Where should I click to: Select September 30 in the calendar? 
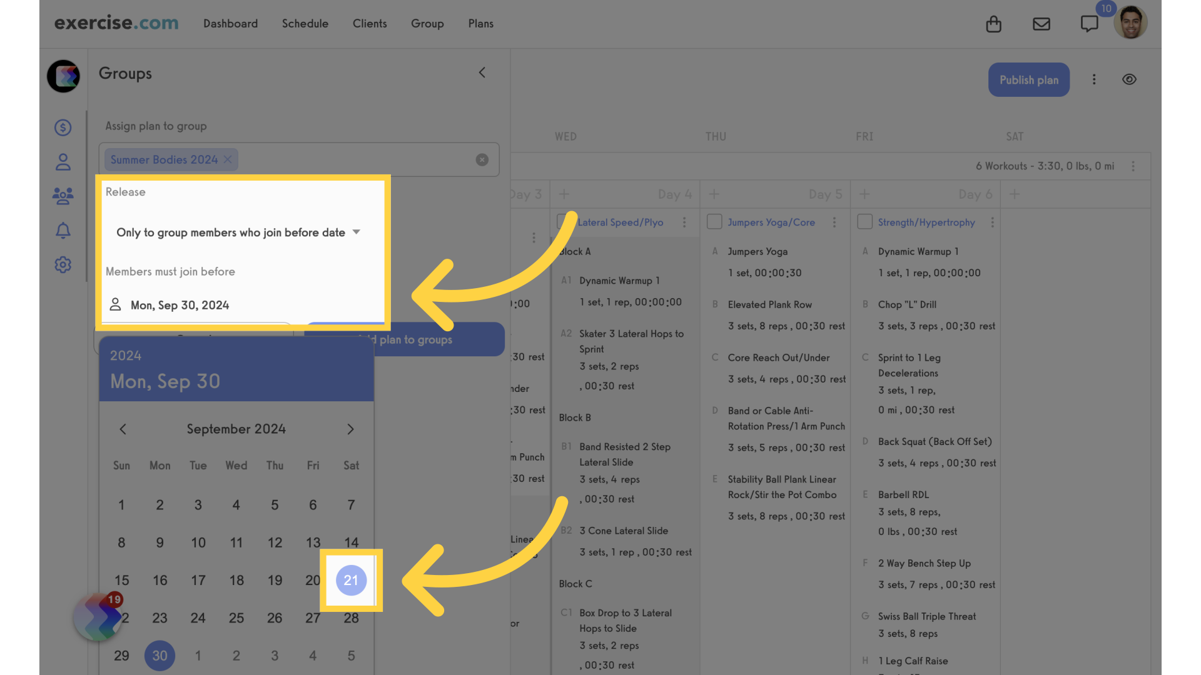click(160, 656)
